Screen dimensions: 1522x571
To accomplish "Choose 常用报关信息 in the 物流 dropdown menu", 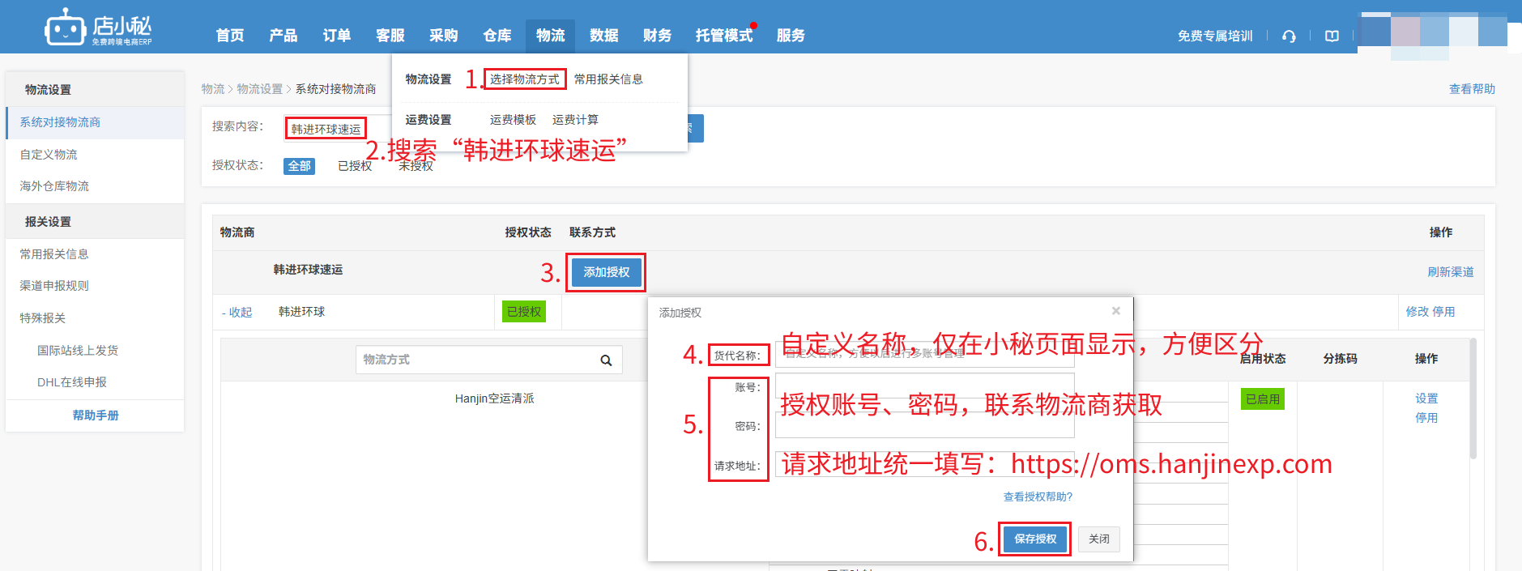I will pos(608,79).
